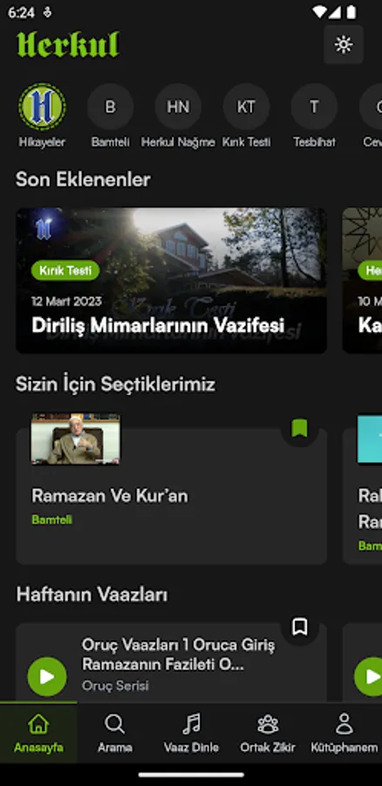
Task: Play the Oruç Vaazları 1 sermon
Action: [x=47, y=677]
